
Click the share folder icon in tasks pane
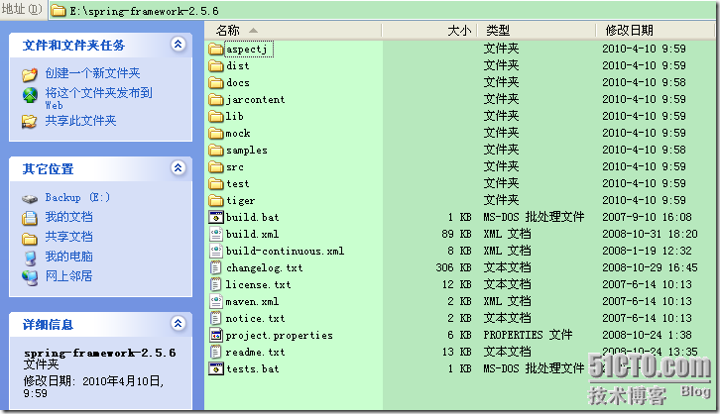coord(30,122)
